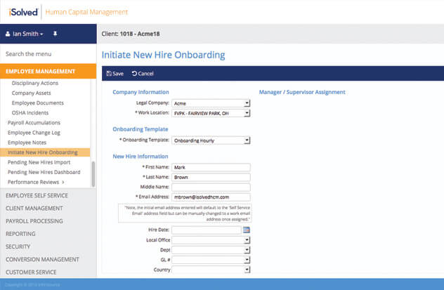Screen dimensions: 444x290
Task: Click the Save icon in toolbar
Action: (x=108, y=74)
